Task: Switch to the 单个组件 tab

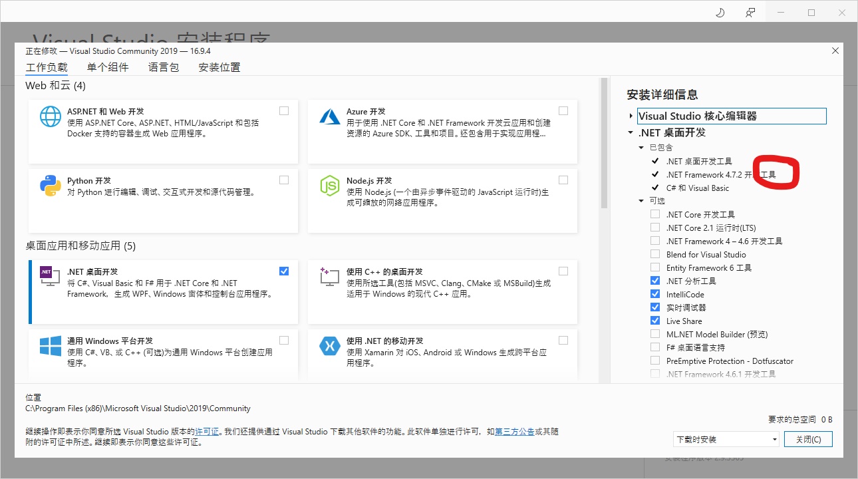Action: [108, 67]
